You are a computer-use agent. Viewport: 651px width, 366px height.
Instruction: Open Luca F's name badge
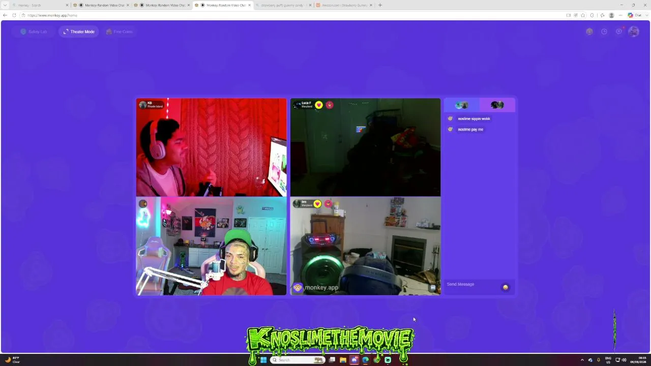[303, 105]
